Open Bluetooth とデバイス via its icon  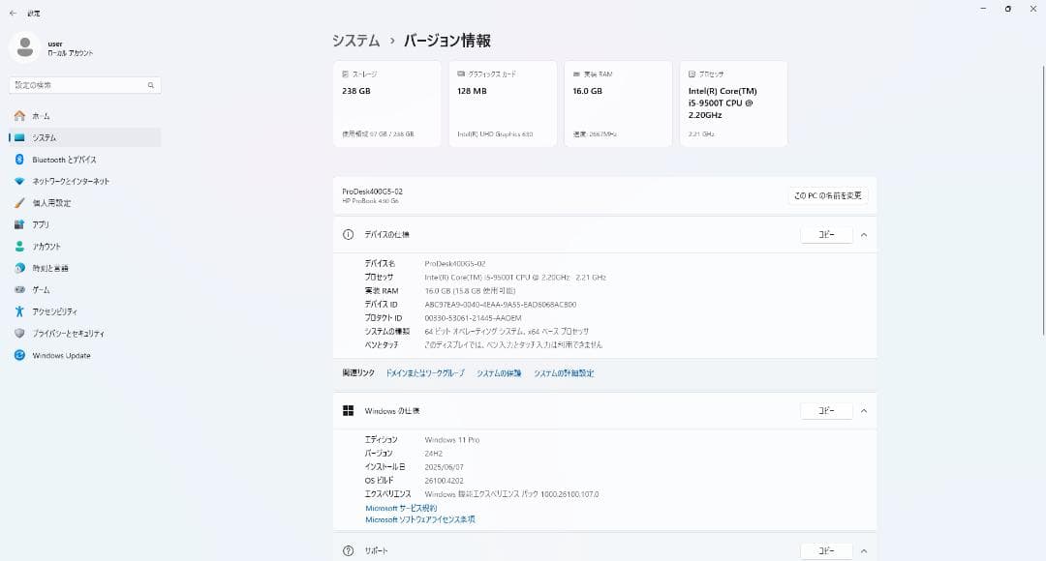click(x=19, y=160)
